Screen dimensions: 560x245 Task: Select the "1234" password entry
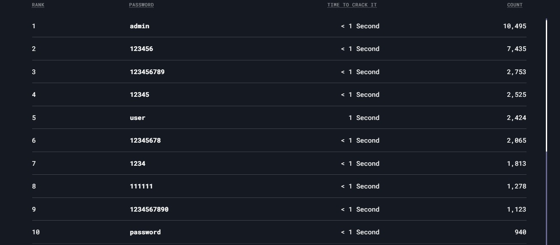click(x=137, y=164)
